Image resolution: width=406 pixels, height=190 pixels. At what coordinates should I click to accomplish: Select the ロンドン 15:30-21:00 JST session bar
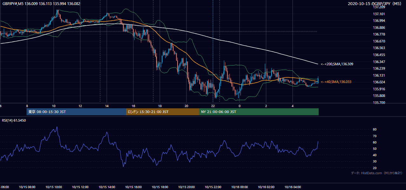[163, 112]
